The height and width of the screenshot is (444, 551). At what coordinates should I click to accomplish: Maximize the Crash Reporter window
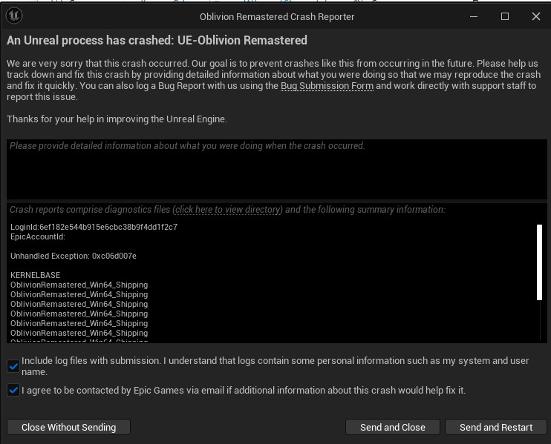[x=505, y=16]
